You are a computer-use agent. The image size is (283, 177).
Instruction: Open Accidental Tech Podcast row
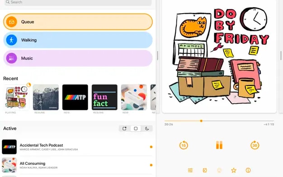click(78, 147)
